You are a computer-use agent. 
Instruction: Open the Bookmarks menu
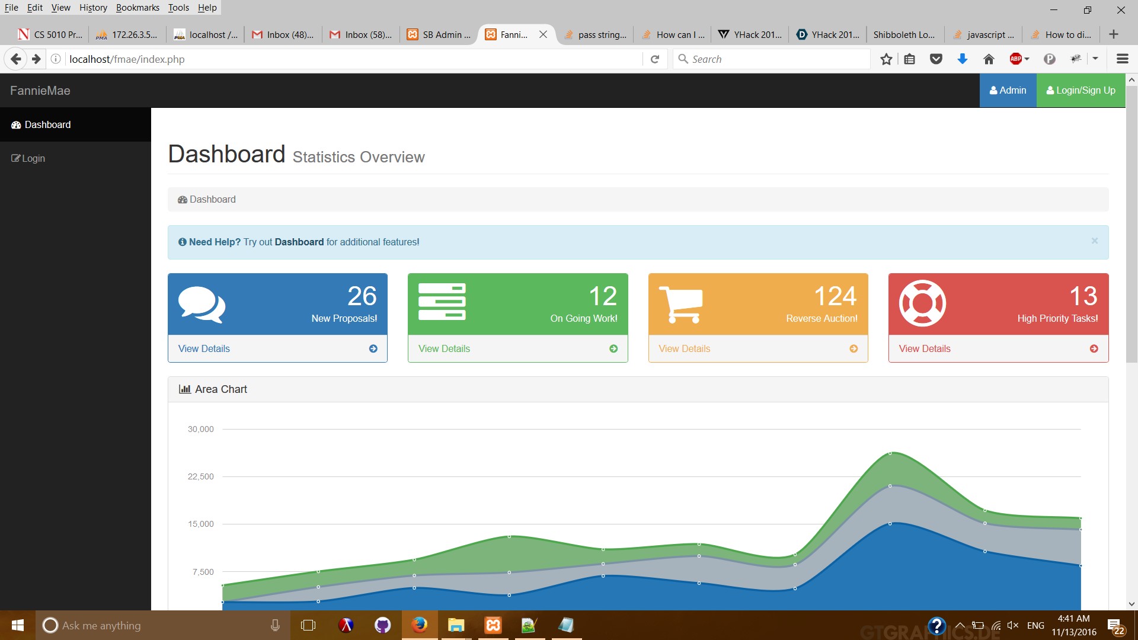pos(138,8)
